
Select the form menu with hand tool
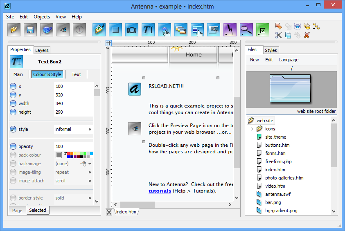[x=197, y=30]
